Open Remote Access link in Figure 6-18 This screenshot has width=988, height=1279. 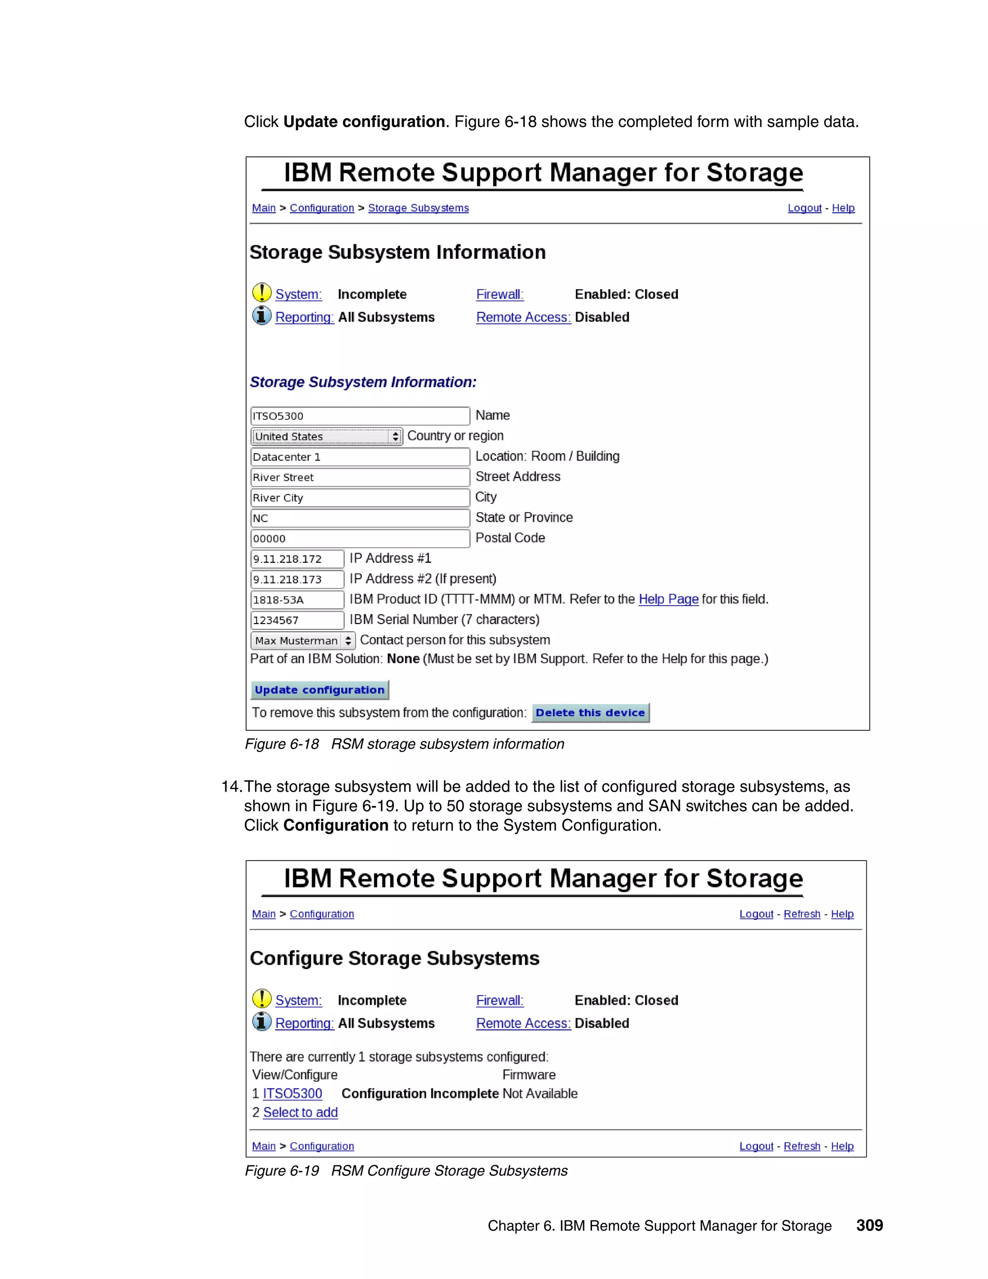[523, 318]
